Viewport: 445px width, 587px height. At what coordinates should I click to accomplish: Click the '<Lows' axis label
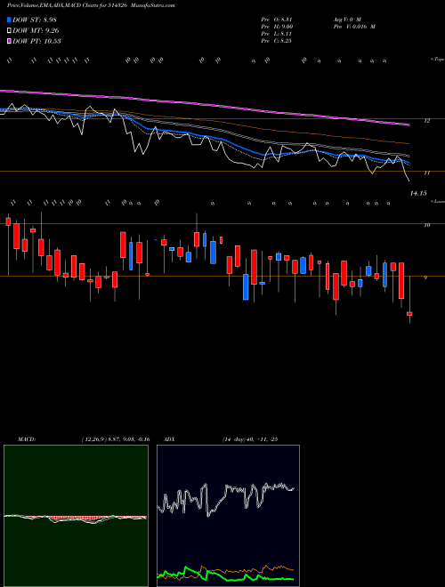[438, 201]
